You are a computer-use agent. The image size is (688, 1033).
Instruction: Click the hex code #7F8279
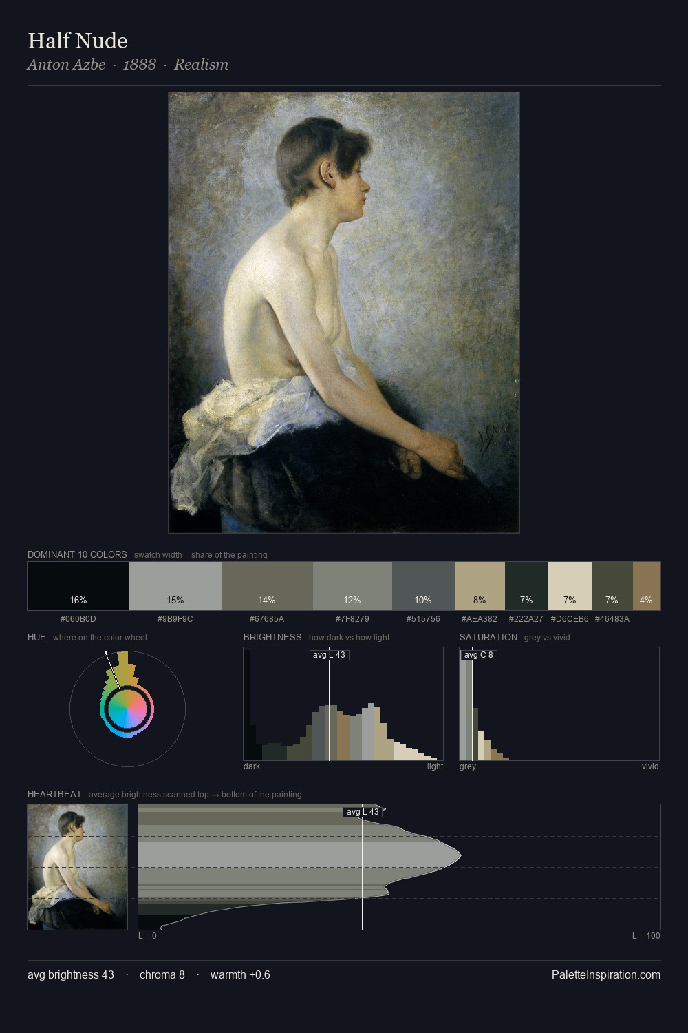(x=352, y=619)
